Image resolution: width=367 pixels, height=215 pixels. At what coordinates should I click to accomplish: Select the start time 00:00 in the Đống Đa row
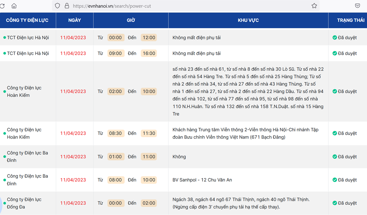(116, 203)
